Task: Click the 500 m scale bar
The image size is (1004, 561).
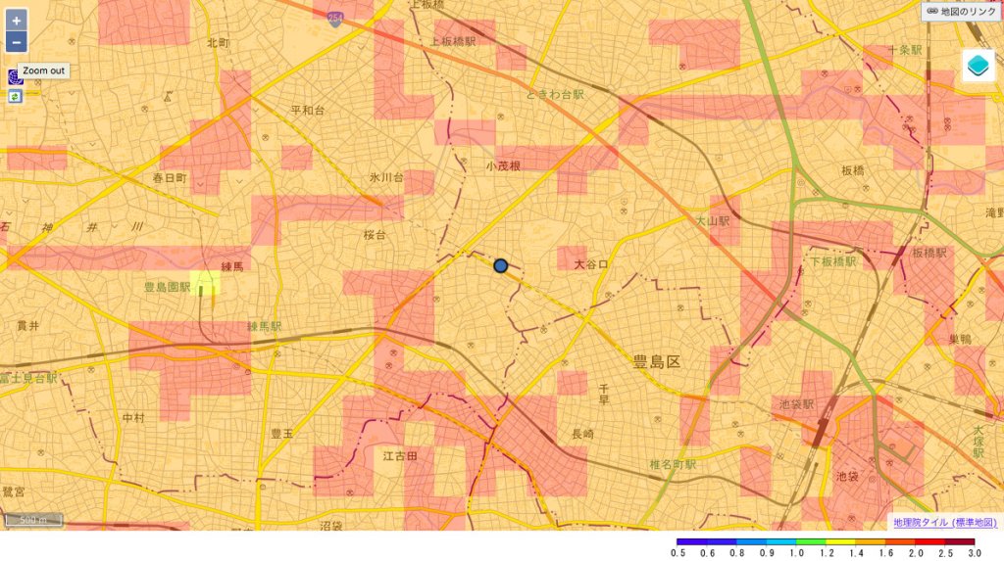Action: point(34,520)
